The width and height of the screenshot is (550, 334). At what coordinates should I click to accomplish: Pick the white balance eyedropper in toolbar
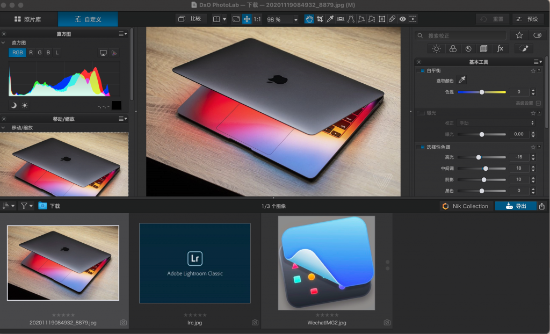[x=330, y=19]
